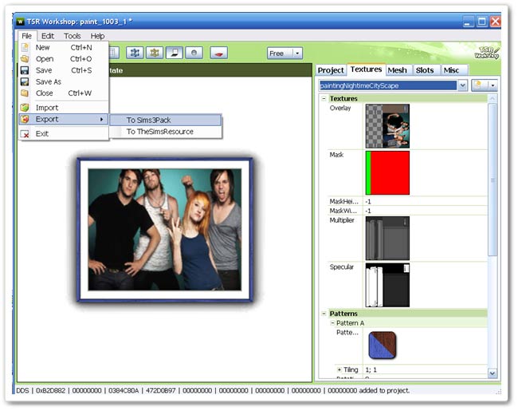Expand the Tiling property
Viewport: 518px width, 411px height.
coord(339,370)
